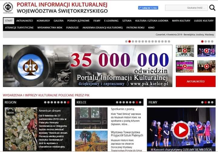
Task: Go to SZTUKA in the navigation
Action: tap(127, 21)
